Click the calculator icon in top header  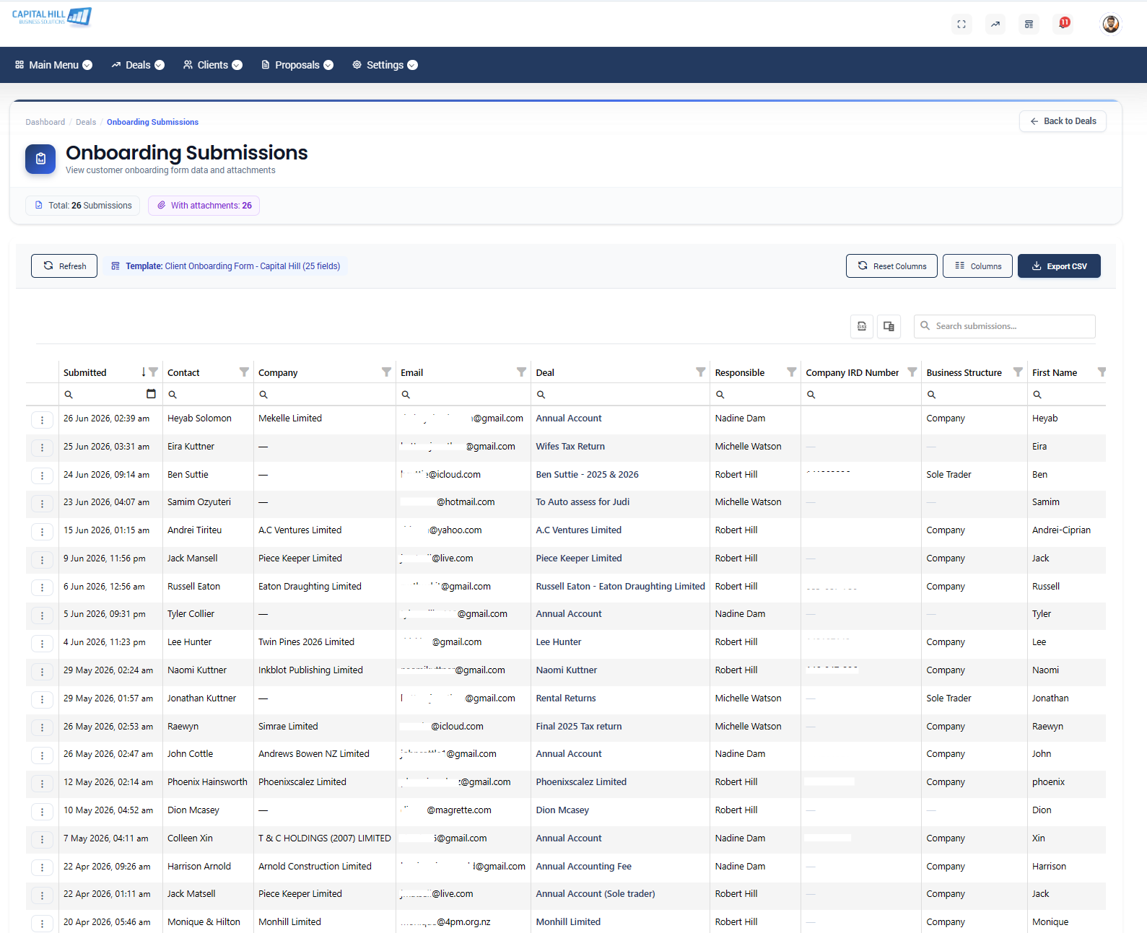(1029, 24)
